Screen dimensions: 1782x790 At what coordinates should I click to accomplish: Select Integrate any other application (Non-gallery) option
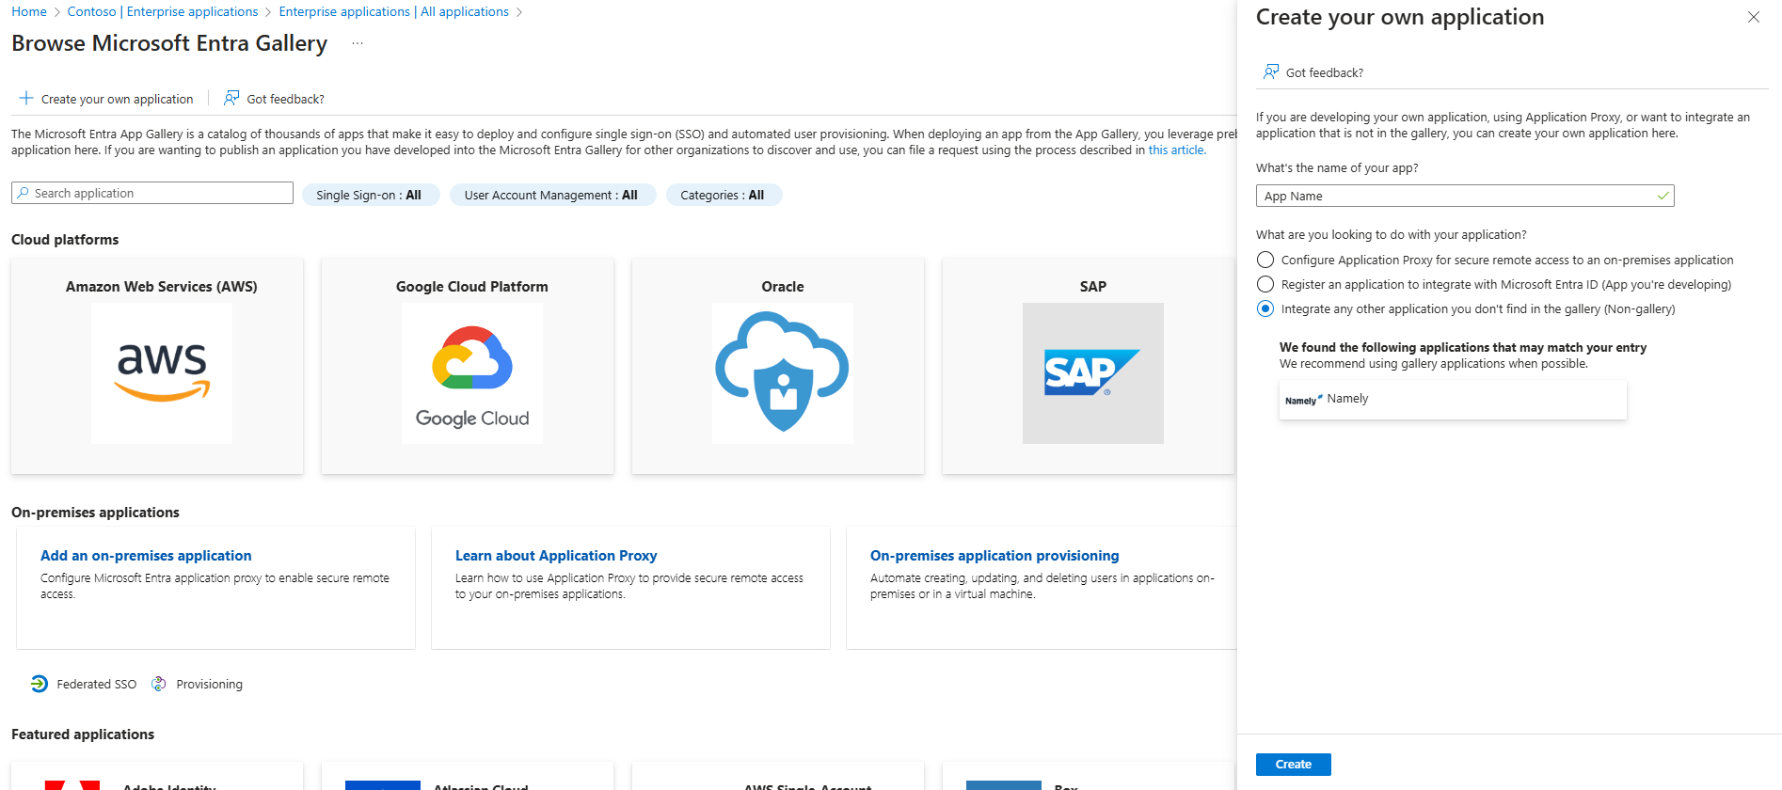point(1265,308)
